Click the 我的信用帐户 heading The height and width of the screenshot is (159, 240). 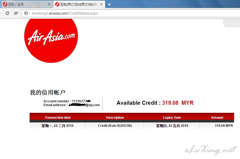click(47, 92)
